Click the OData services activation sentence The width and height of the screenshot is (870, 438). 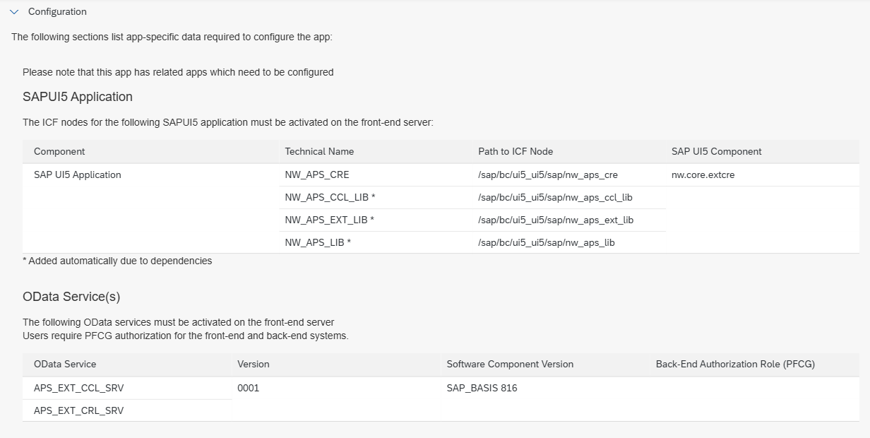point(179,322)
